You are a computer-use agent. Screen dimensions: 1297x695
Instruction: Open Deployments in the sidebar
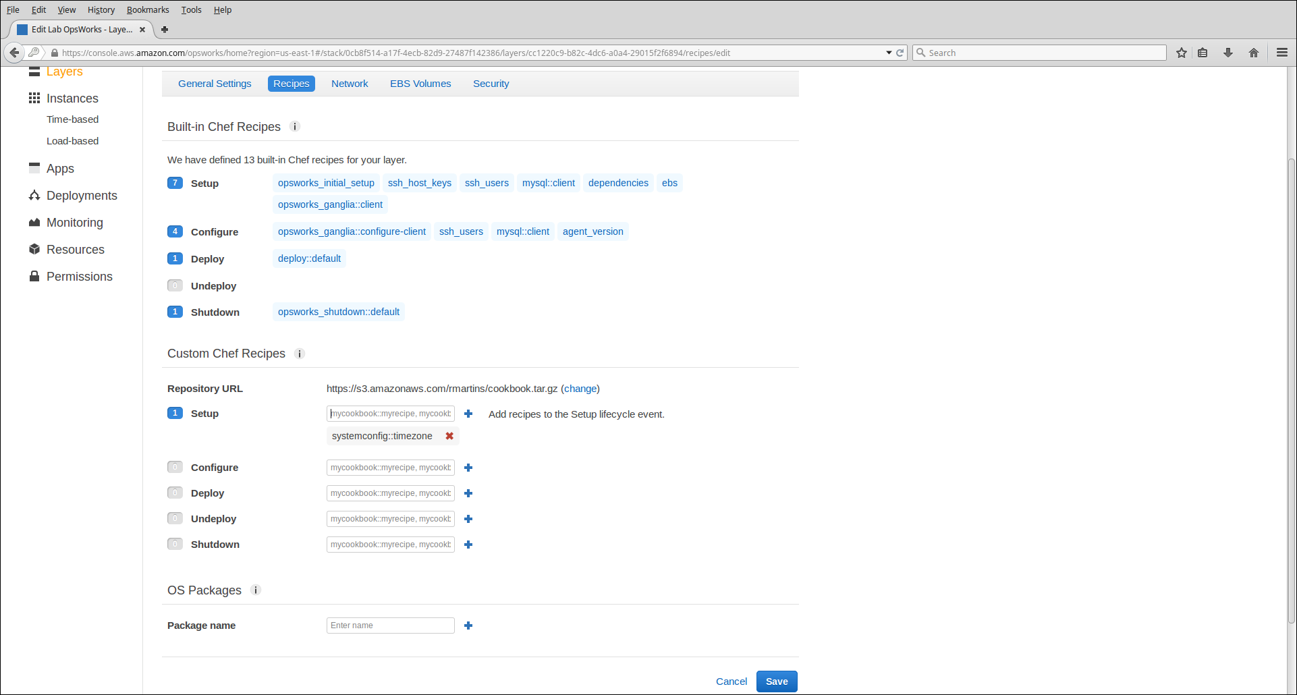pos(82,196)
